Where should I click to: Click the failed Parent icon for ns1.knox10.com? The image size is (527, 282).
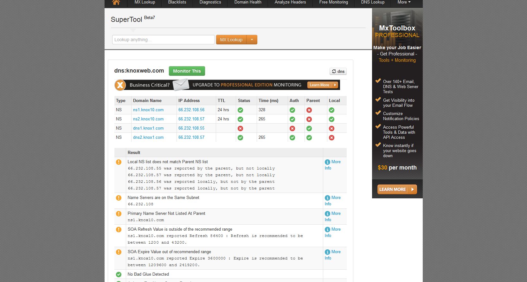click(x=309, y=110)
